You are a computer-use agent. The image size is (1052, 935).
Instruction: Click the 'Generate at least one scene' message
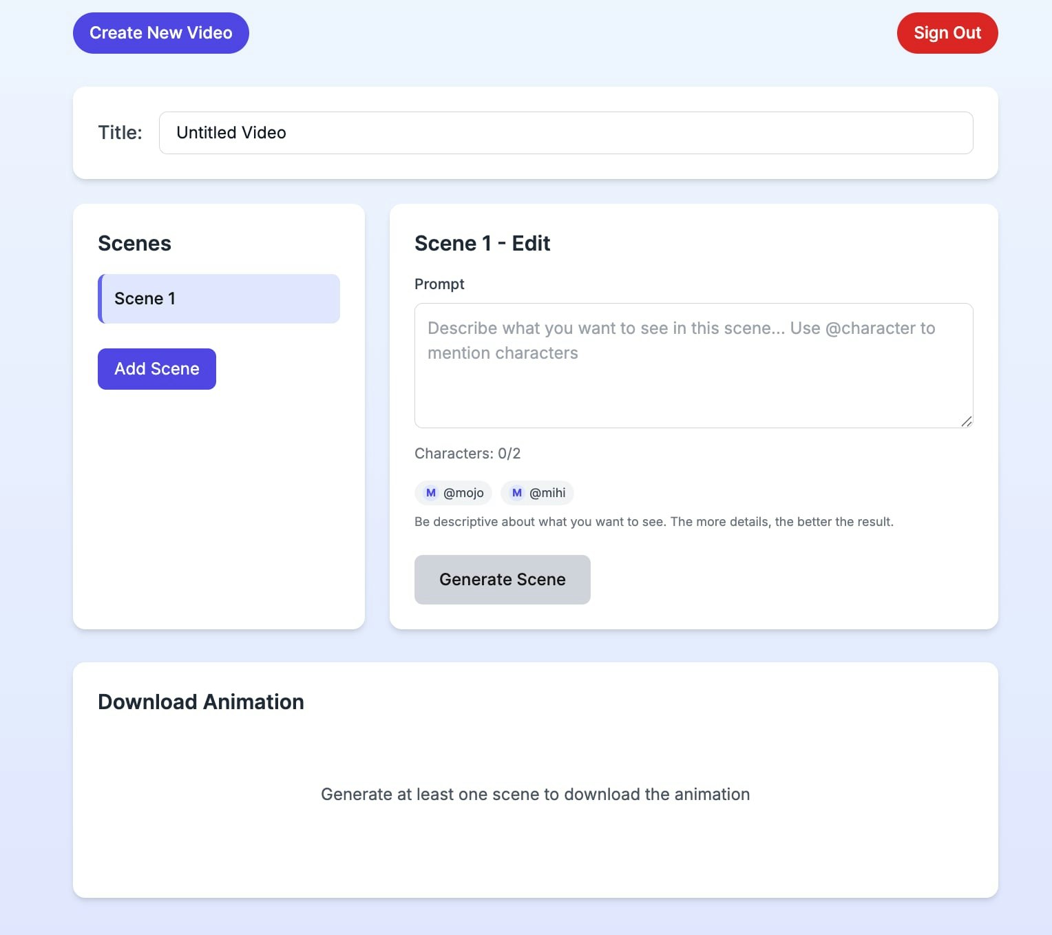point(536,795)
